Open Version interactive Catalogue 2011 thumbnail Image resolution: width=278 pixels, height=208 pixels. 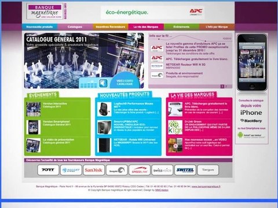34,109
